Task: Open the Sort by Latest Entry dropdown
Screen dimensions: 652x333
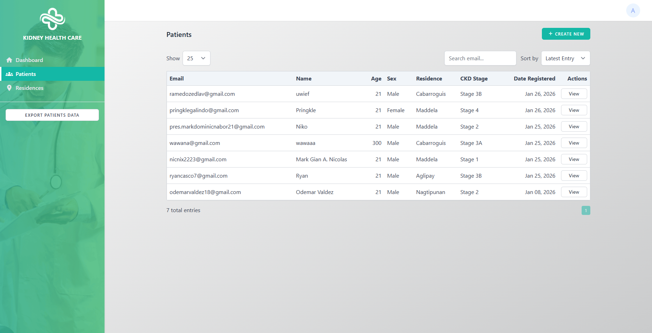Action: point(565,58)
